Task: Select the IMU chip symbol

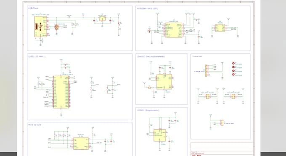Action: [164, 82]
